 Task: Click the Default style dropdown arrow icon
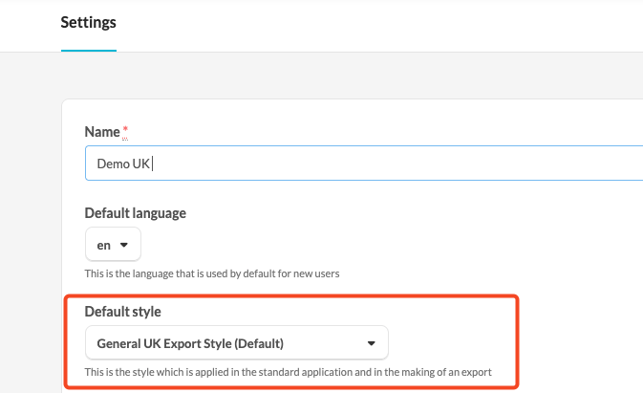pyautogui.click(x=372, y=343)
